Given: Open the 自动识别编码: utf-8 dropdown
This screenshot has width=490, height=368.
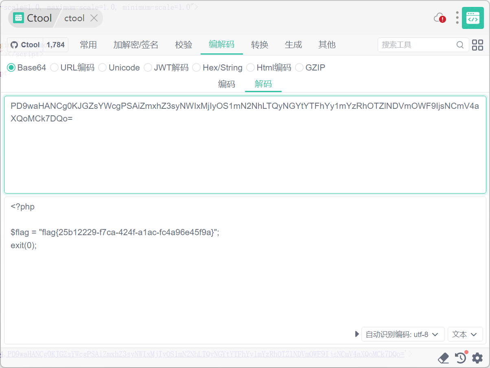Looking at the screenshot, I should [x=402, y=334].
